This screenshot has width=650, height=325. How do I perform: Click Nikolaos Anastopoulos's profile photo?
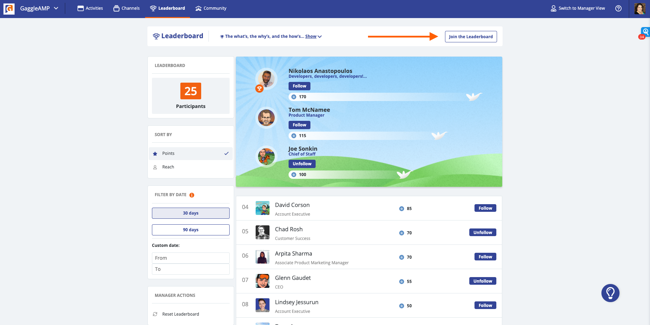[x=266, y=79]
